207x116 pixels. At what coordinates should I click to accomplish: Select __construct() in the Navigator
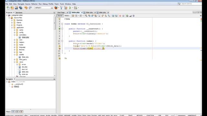click(18, 84)
